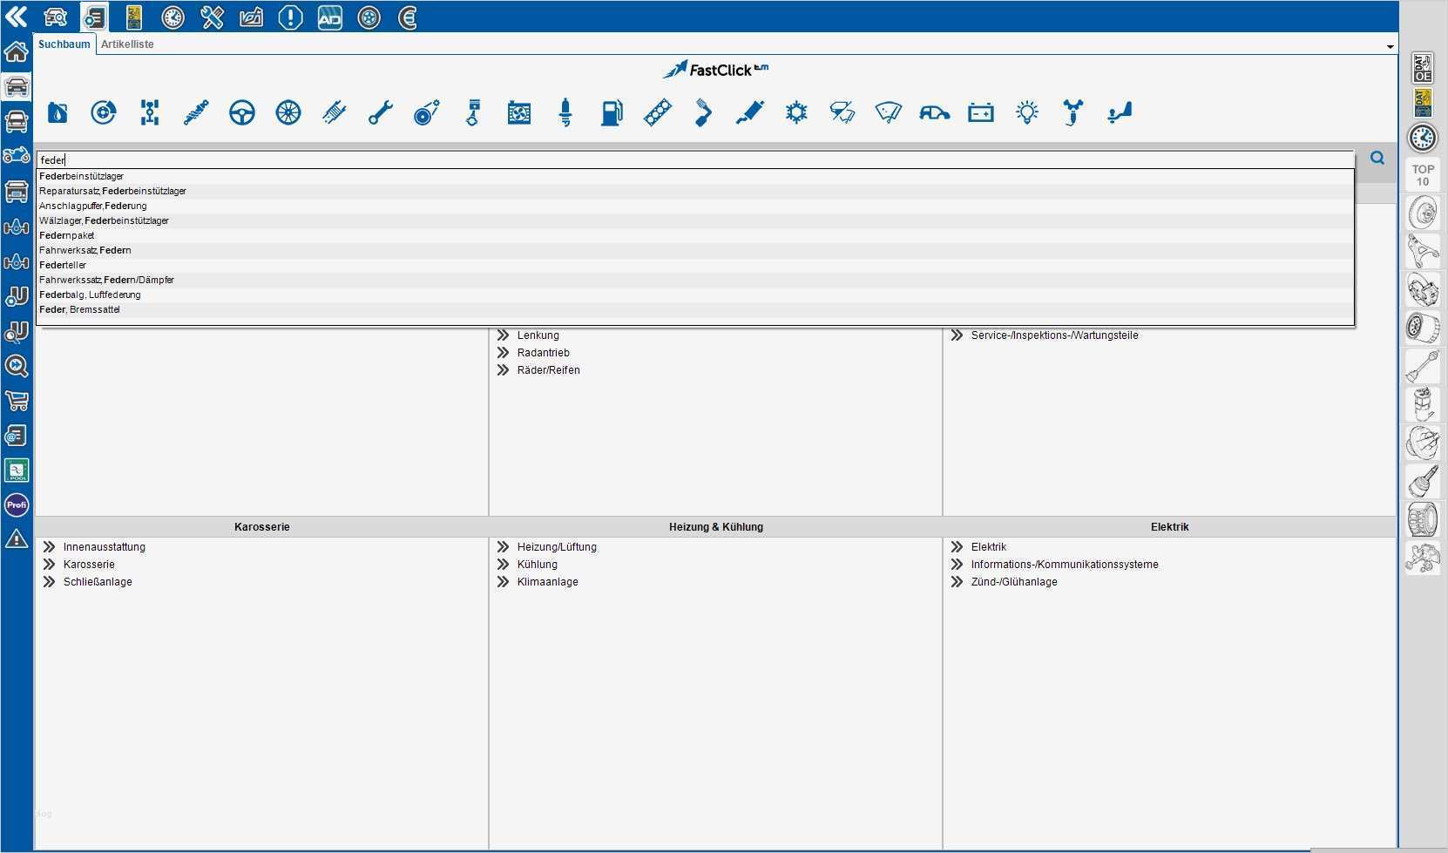Select the car body category icon
The image size is (1448, 853).
pos(935,112)
